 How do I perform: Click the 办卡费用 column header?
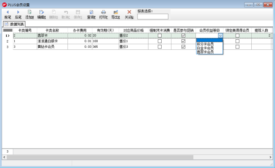pyautogui.click(x=80, y=30)
